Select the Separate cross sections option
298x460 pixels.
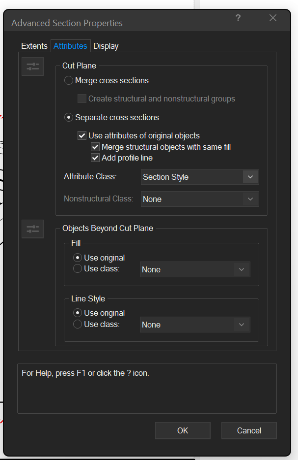[69, 118]
